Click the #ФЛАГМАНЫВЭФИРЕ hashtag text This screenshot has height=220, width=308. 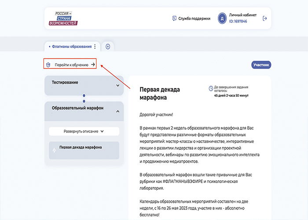coord(183,181)
